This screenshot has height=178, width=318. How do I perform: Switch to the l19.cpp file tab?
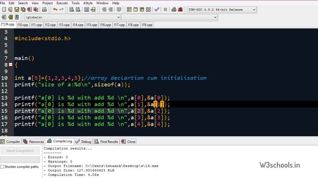click(x=147, y=25)
